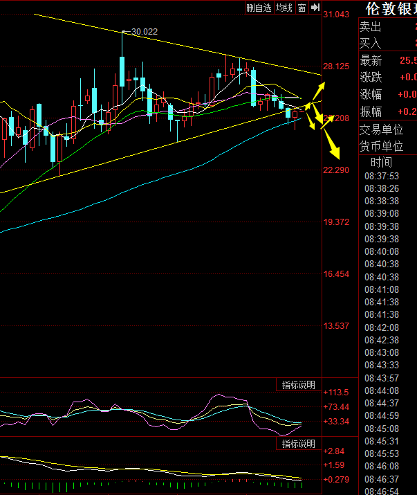417x495 pixels.
Task: Click the 删自选 button above the chart
Action: point(259,8)
